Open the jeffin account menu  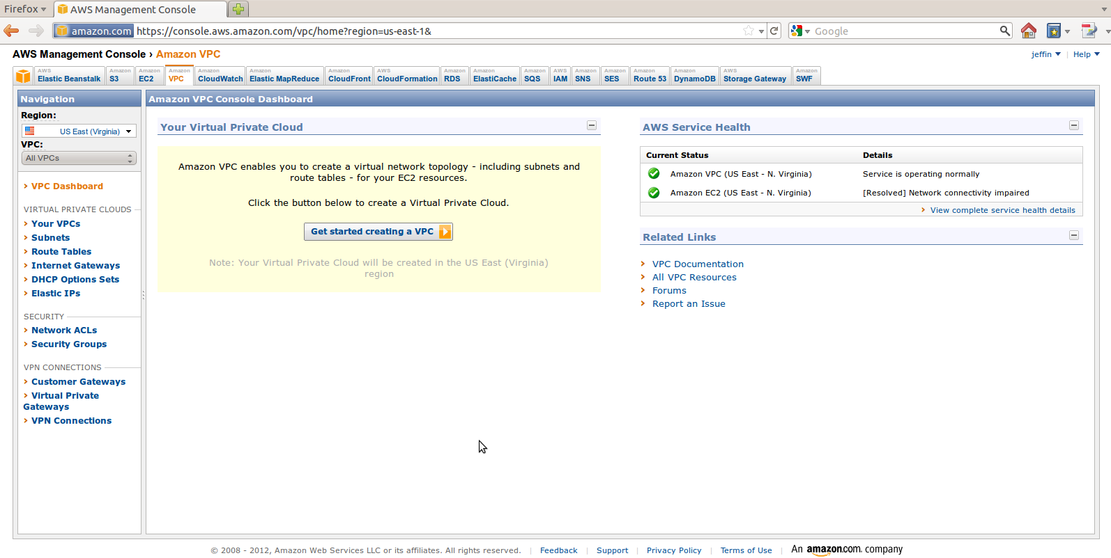tap(1045, 54)
